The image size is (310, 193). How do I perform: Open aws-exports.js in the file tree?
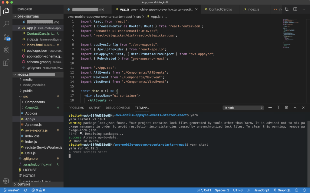[x=36, y=130]
